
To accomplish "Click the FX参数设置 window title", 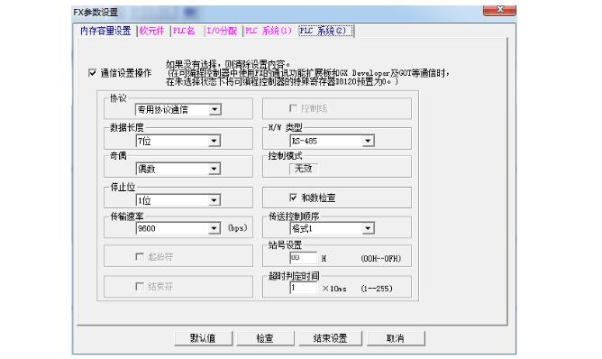I will click(96, 13).
